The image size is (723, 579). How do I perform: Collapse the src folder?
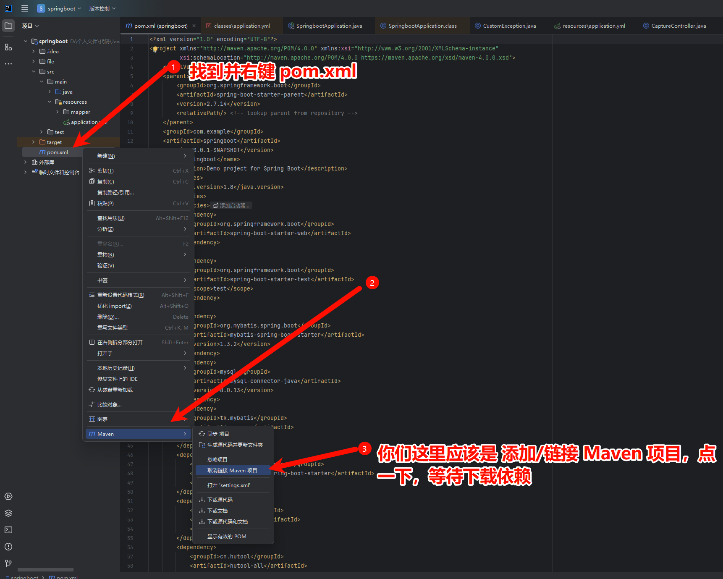pos(34,71)
